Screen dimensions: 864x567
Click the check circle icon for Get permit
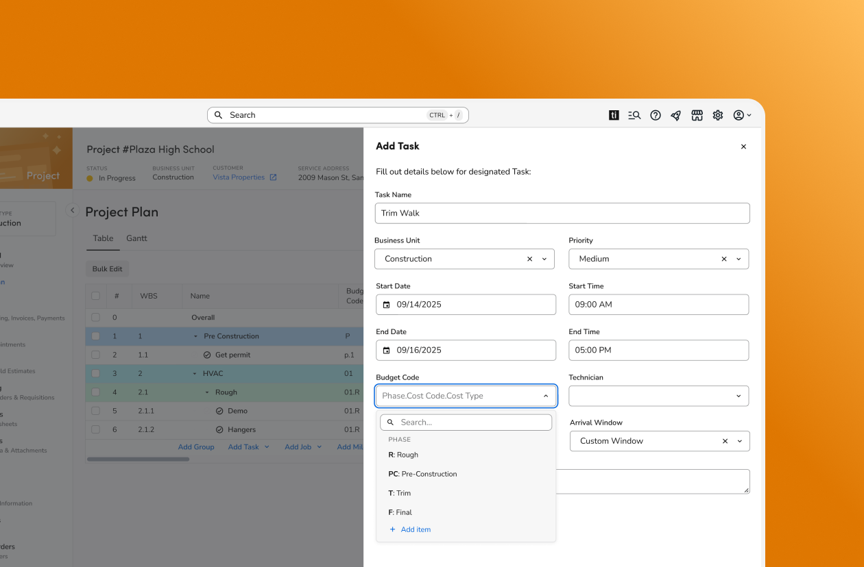pos(207,355)
